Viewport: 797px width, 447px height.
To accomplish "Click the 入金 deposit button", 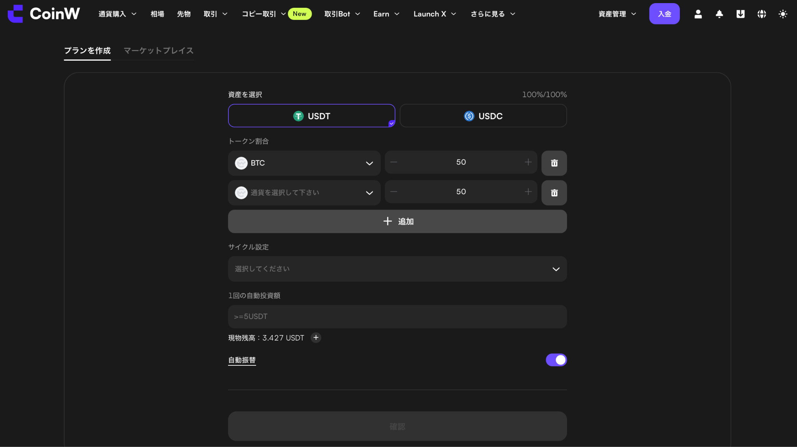I will (x=664, y=14).
